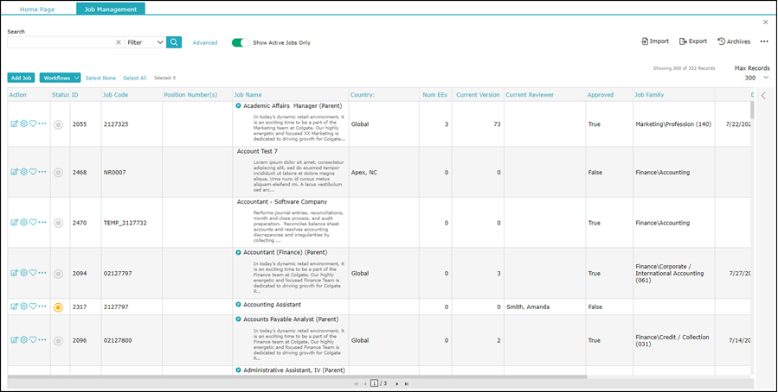Open the Export option
This screenshot has height=392, width=778.
pos(693,41)
